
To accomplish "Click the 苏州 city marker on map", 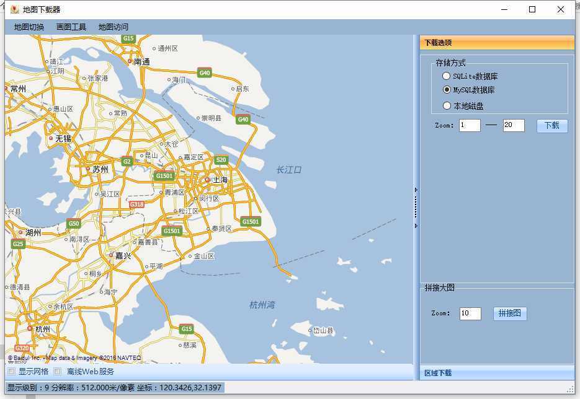I will pyautogui.click(x=87, y=169).
